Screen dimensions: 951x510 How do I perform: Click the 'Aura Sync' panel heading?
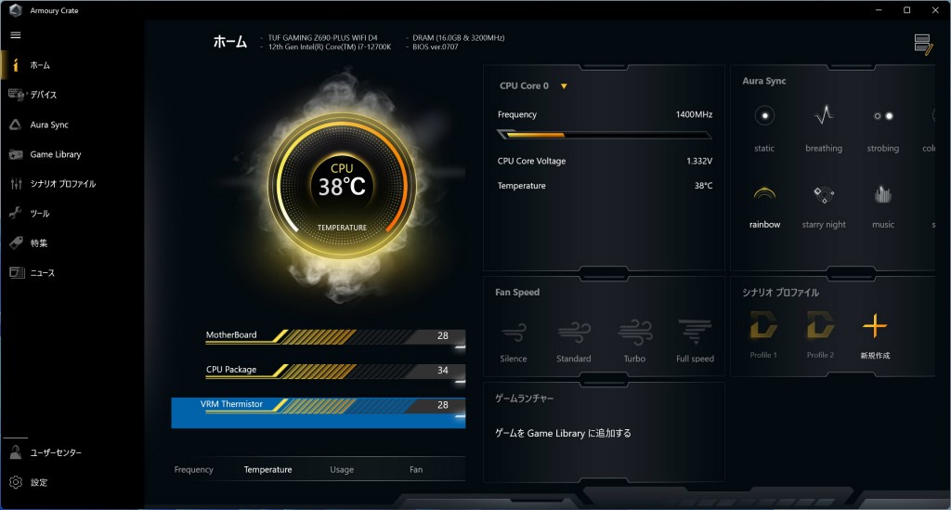763,81
